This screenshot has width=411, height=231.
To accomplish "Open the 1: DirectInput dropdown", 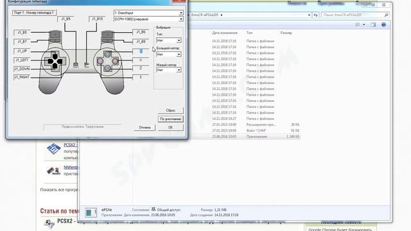I will 181,13.
